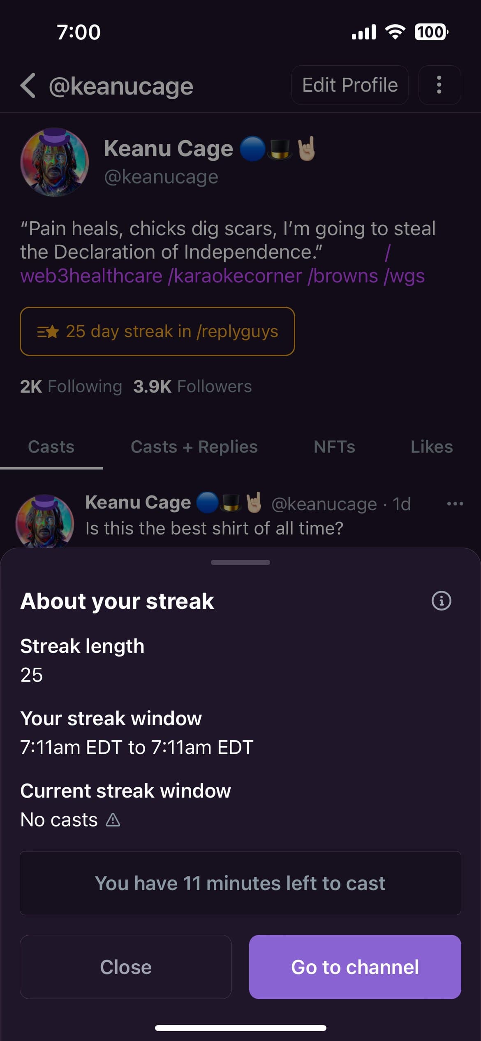Tap the streak star icon in badge
The height and width of the screenshot is (1041, 481).
[49, 331]
